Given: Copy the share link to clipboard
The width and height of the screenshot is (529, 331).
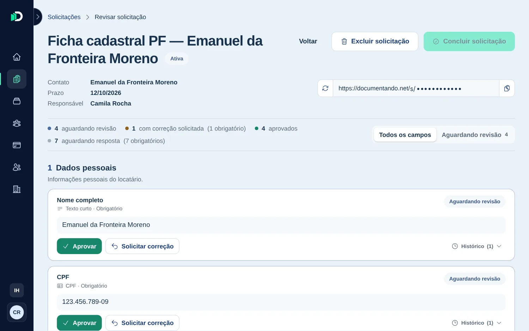Looking at the screenshot, I should pos(507,88).
